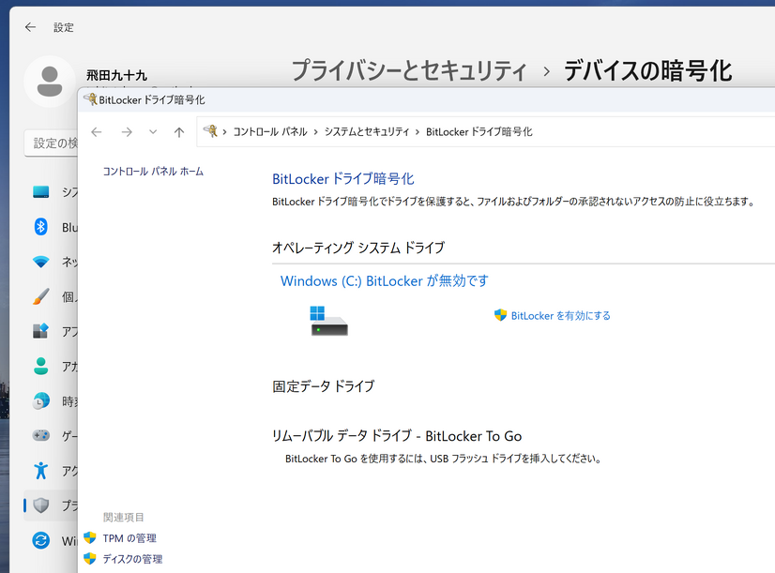This screenshot has width=775, height=573.
Task: Open Network Wi-Fi icon in Settings sidebar
Action: pos(41,262)
